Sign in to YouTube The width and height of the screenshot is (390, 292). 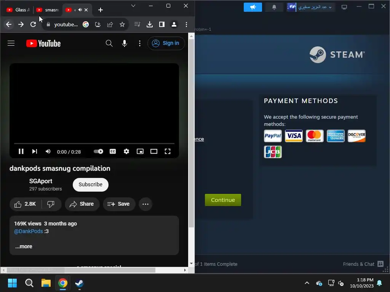(166, 43)
